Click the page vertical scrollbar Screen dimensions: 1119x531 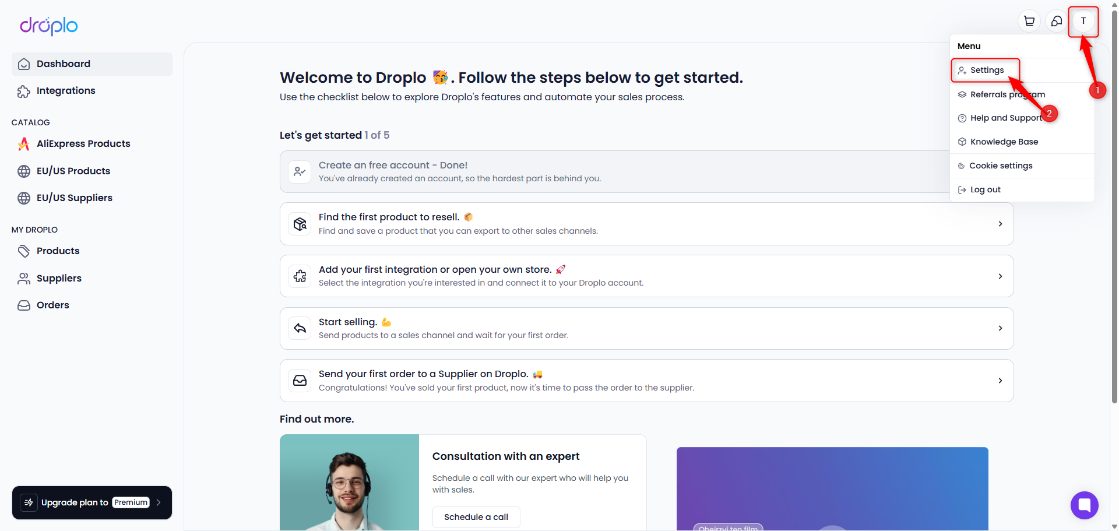click(1114, 207)
